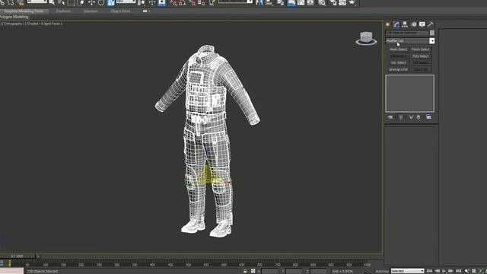This screenshot has width=487, height=274.
Task: Open the Motion tab in command panel
Action: click(x=414, y=24)
